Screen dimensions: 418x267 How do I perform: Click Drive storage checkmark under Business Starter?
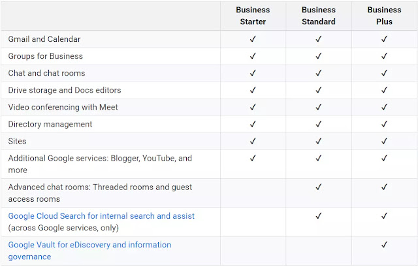[x=253, y=90]
